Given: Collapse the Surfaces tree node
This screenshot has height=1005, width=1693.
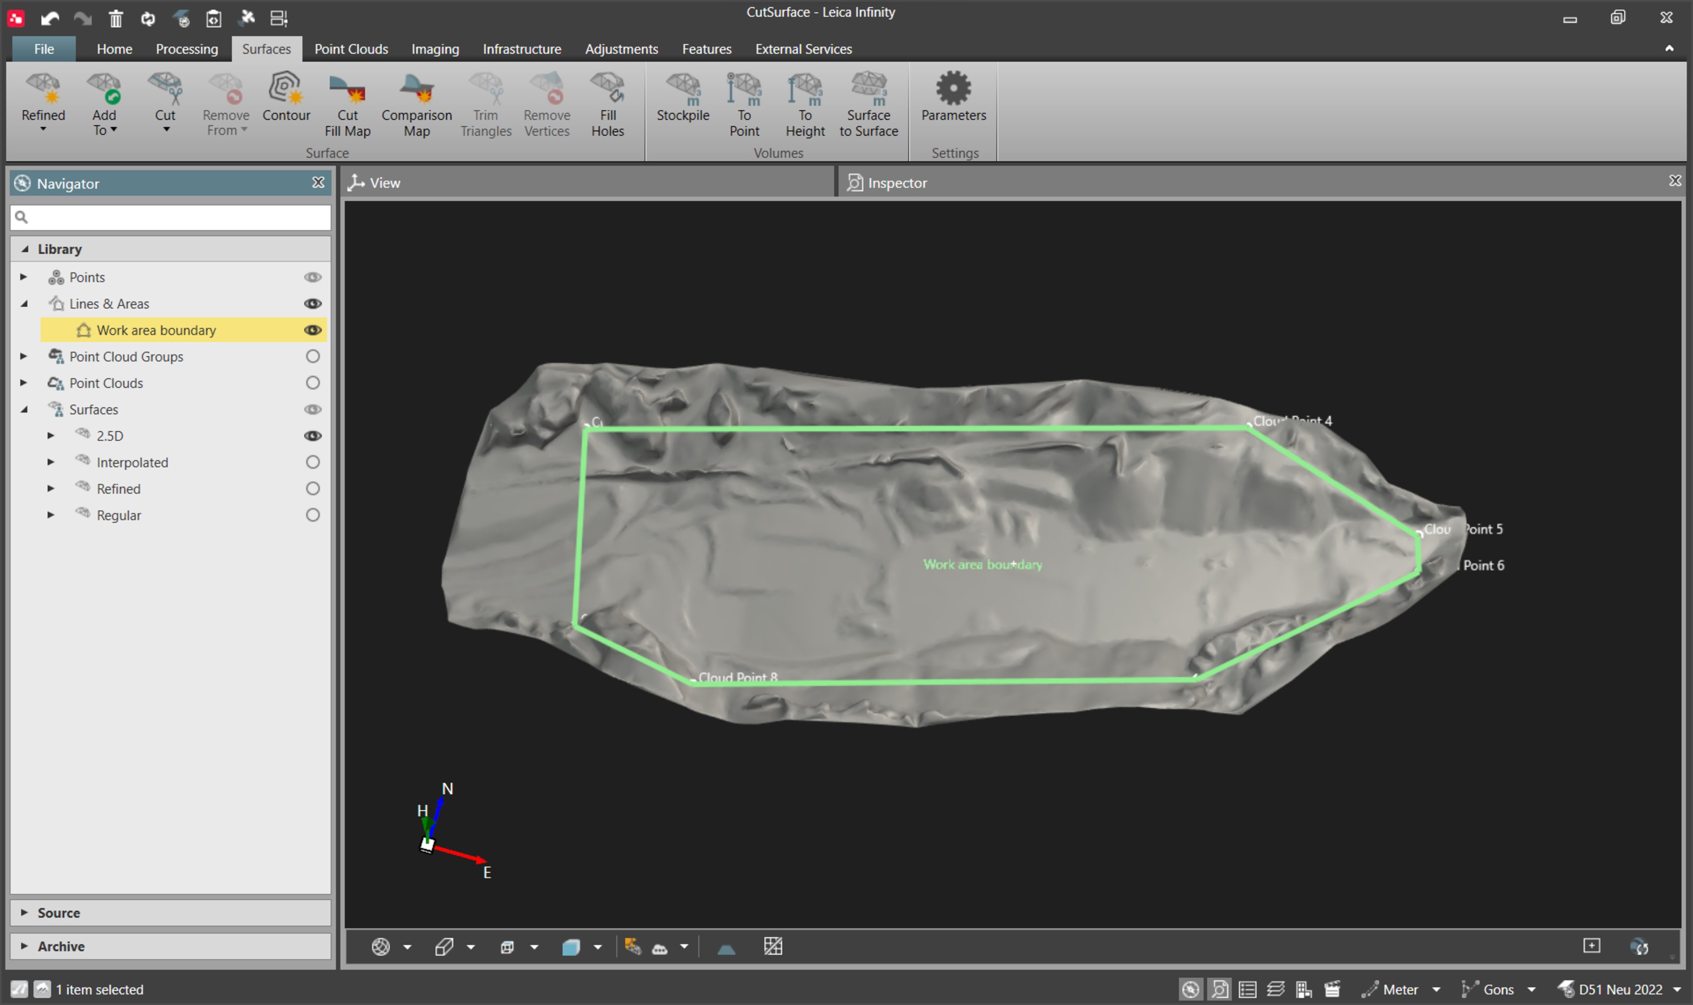Looking at the screenshot, I should coord(24,409).
